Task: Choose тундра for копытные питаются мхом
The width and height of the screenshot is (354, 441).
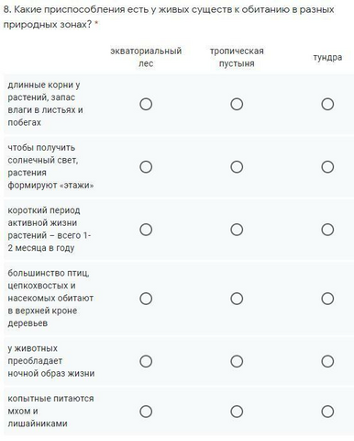Action: [327, 412]
